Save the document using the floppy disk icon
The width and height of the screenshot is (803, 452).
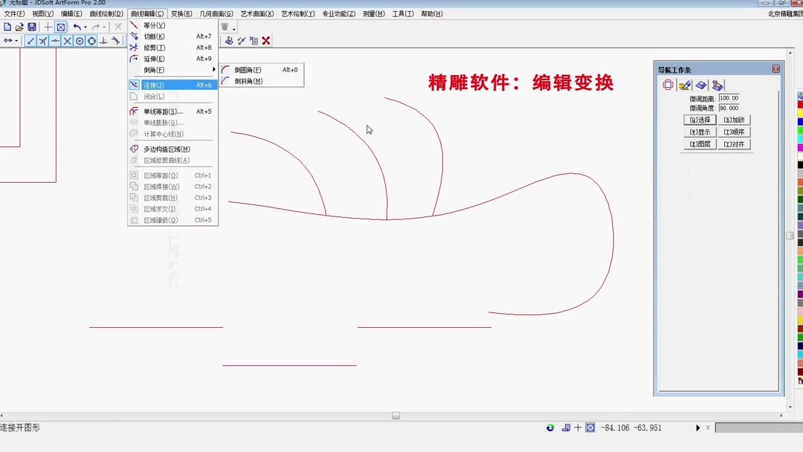pyautogui.click(x=33, y=27)
